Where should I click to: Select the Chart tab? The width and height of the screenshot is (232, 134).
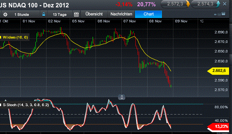point(148,14)
